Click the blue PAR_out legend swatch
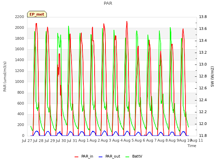Image resolution: width=217 pixels, height=163 pixels. (100, 157)
